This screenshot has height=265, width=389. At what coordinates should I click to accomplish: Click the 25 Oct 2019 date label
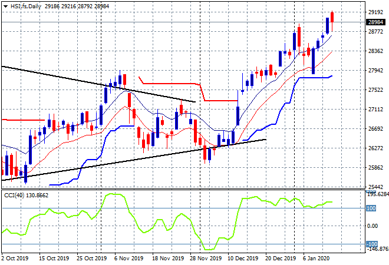[91, 259]
